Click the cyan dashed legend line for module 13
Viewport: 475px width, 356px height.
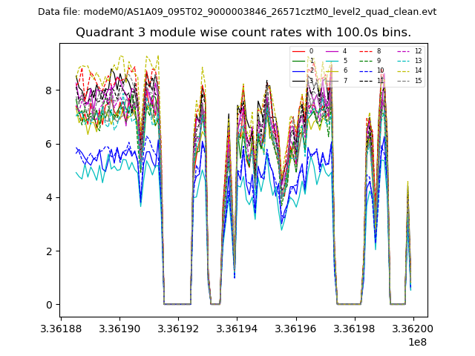point(402,61)
